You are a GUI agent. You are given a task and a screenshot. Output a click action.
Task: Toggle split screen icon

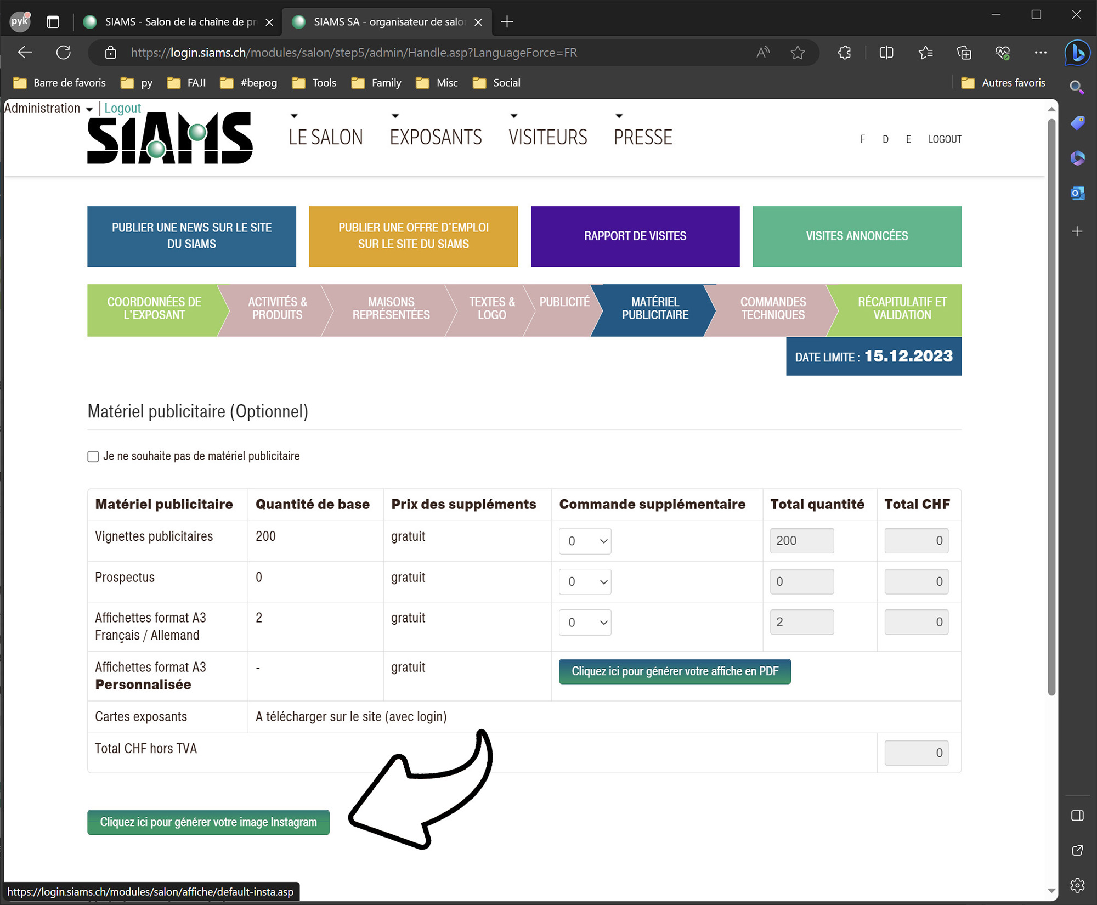[886, 53]
